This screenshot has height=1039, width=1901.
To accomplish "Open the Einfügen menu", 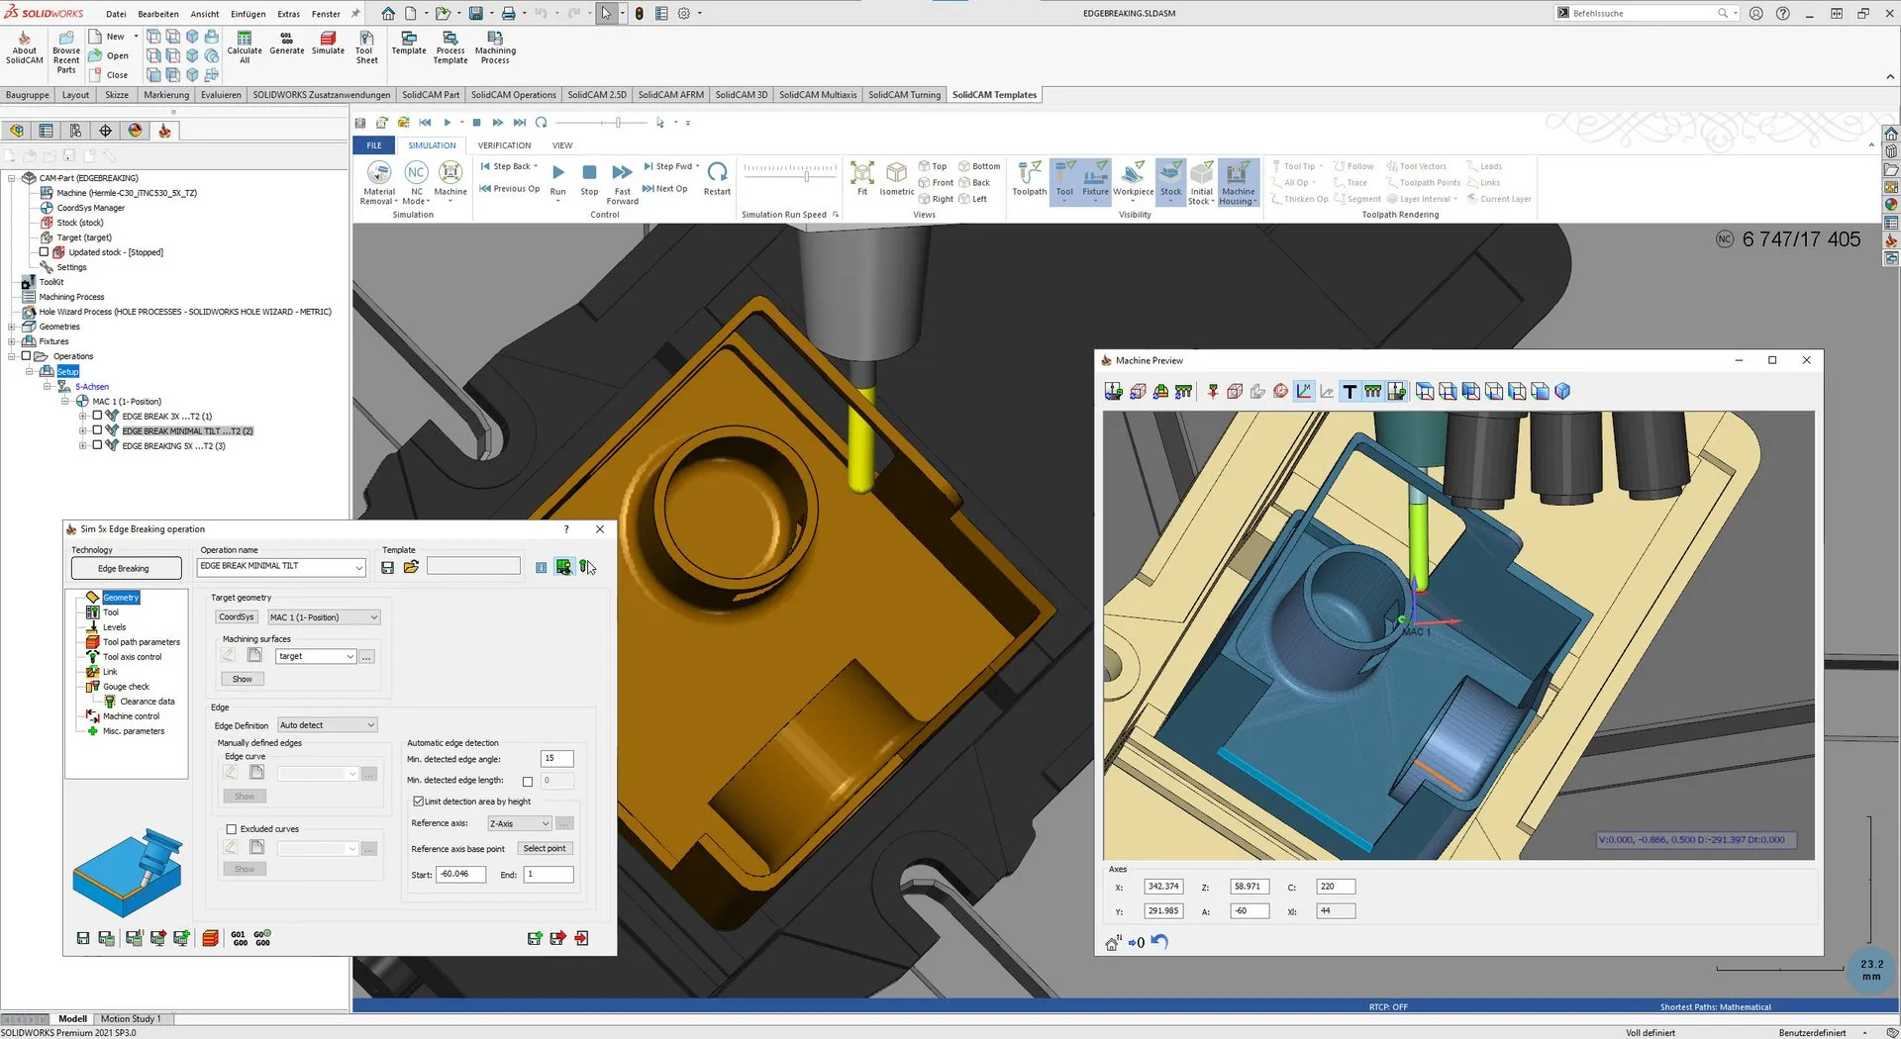I will pyautogui.click(x=248, y=14).
